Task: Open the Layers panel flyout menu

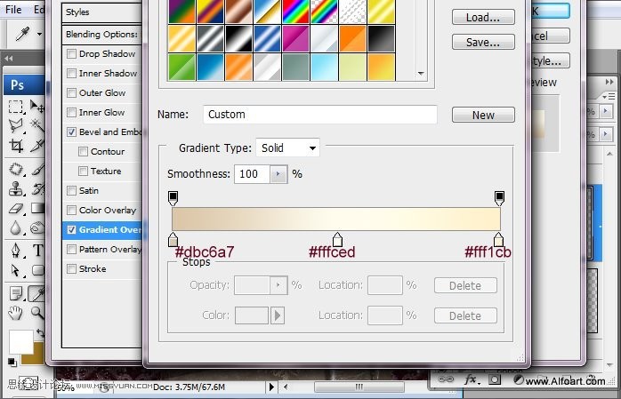Action: click(x=609, y=96)
